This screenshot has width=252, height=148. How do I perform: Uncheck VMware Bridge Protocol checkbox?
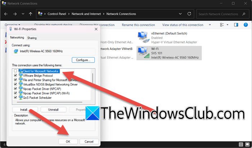15,75
